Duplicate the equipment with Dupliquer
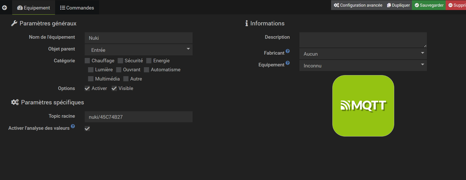Viewport: 466px width, 180px height. coord(398,5)
